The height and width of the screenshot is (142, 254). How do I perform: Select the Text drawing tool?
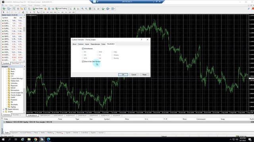(x=31, y=12)
